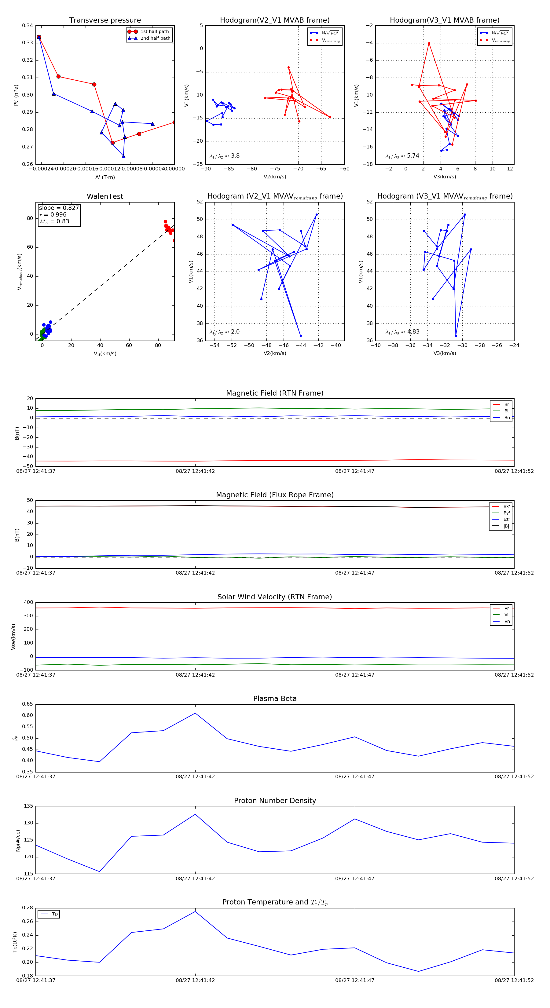This screenshot has width=550, height=1008.
Task: Click 'M_A = 0.83' in WalenTest box
Action: click(54, 221)
